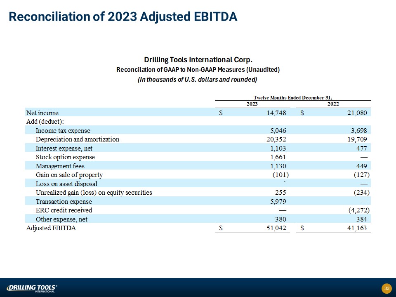Click the "Add (deduct):" label
Image resolution: width=396 pixels, height=297 pixels.
pyautogui.click(x=45, y=122)
